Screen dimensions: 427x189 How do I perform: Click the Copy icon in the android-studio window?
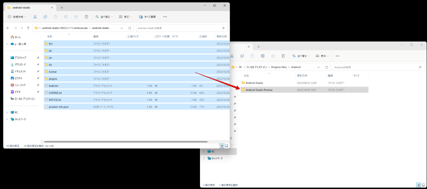coord(45,16)
